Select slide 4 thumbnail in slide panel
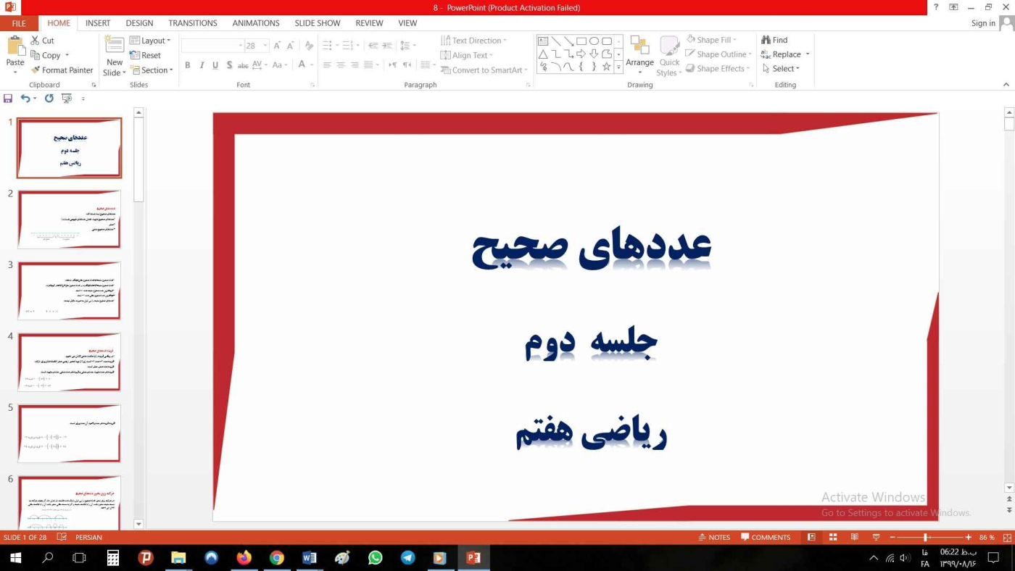The image size is (1015, 571). point(69,362)
